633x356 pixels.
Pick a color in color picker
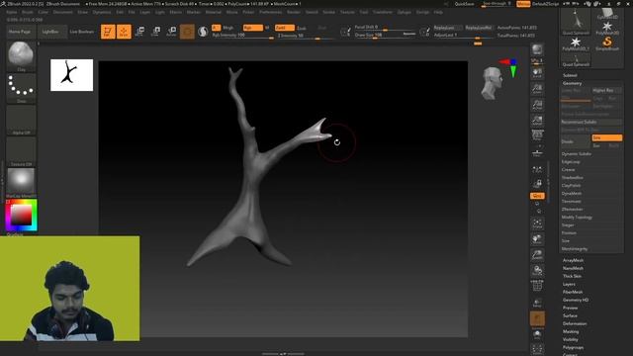(x=21, y=216)
